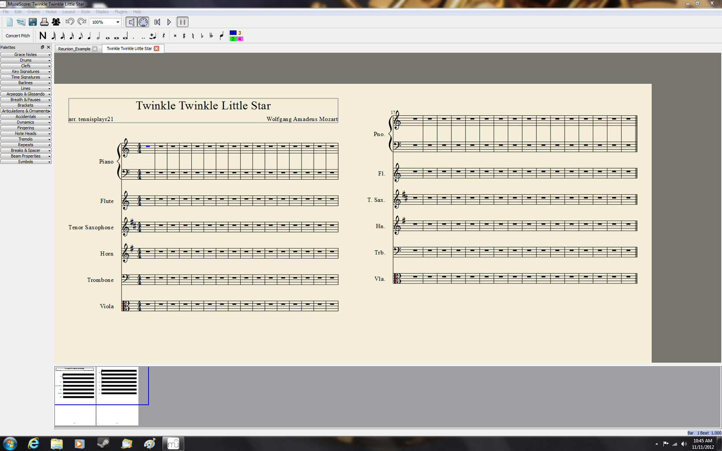Image resolution: width=722 pixels, height=451 pixels.
Task: Expand the Barlines palette
Action: [x=26, y=83]
